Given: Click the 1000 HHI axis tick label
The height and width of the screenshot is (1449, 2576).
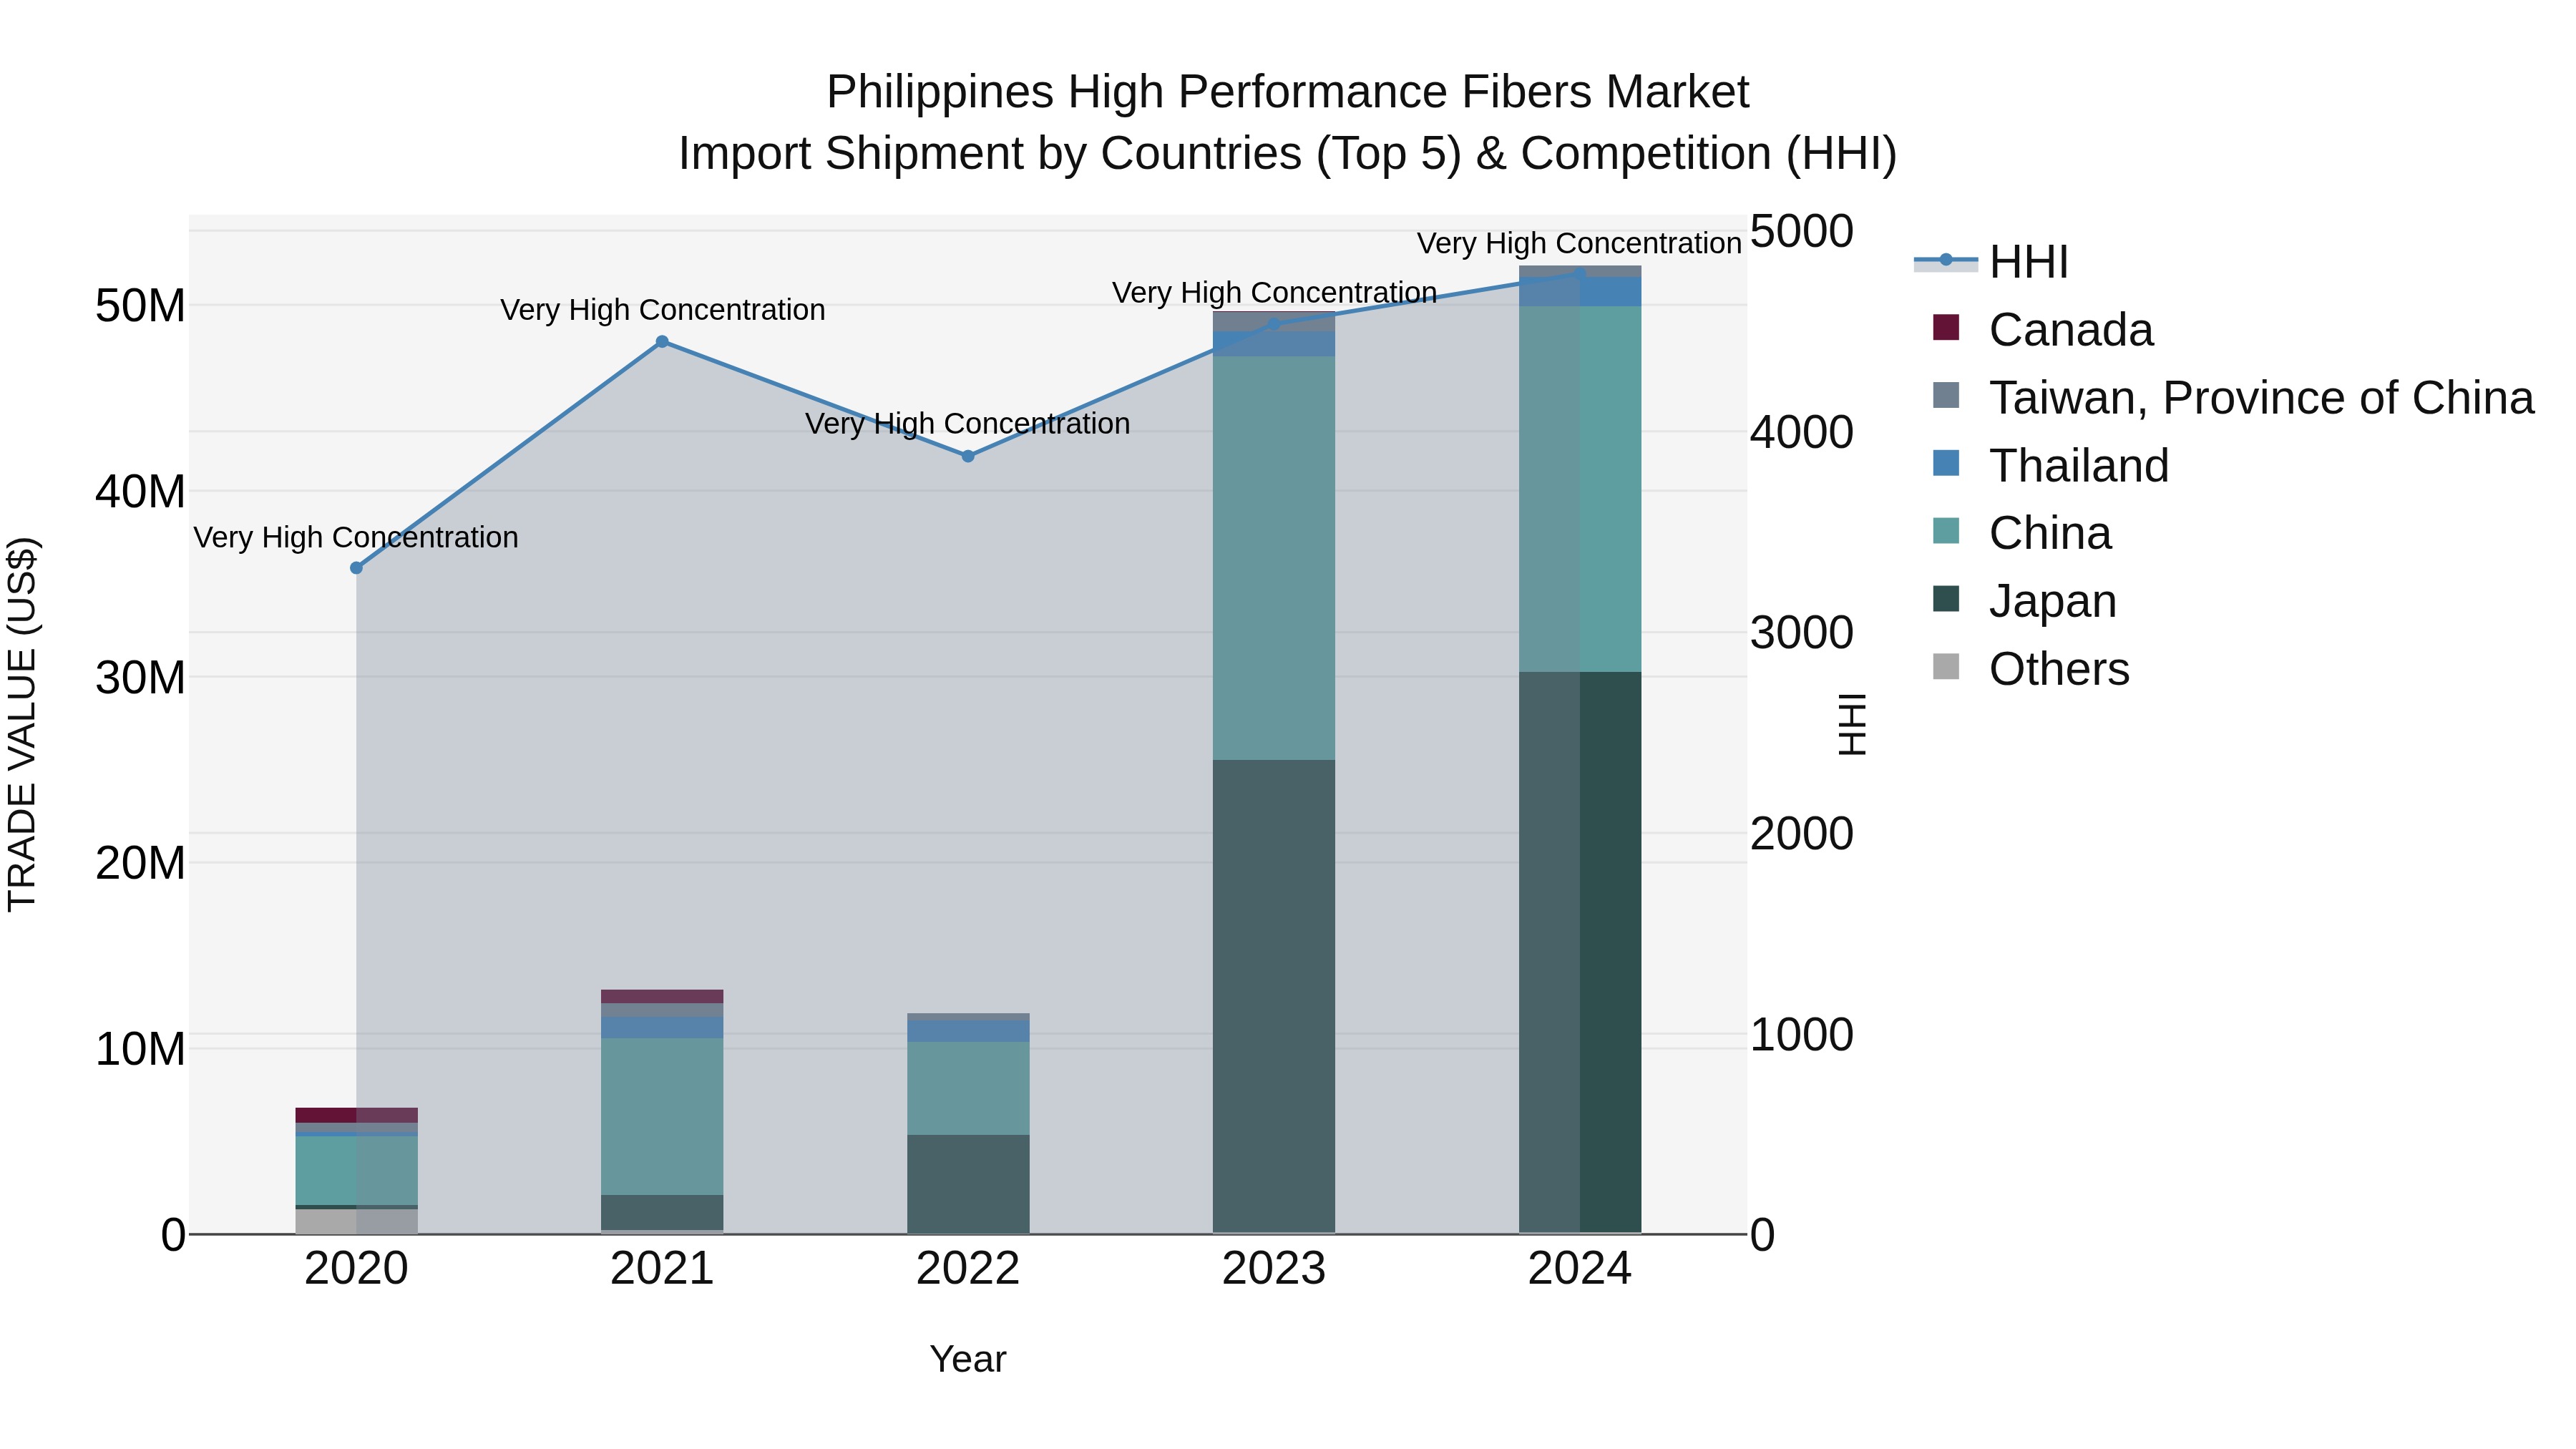Looking at the screenshot, I should (1802, 1035).
